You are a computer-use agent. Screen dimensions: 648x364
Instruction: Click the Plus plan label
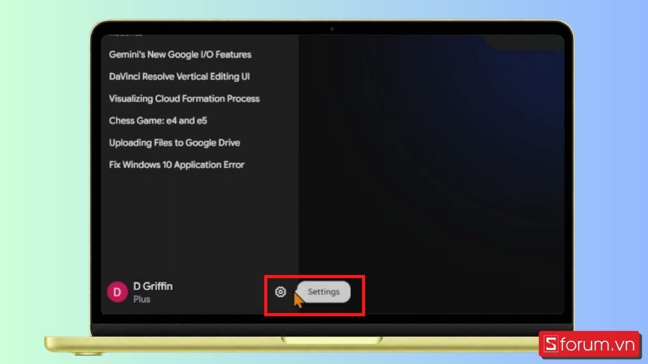click(141, 299)
